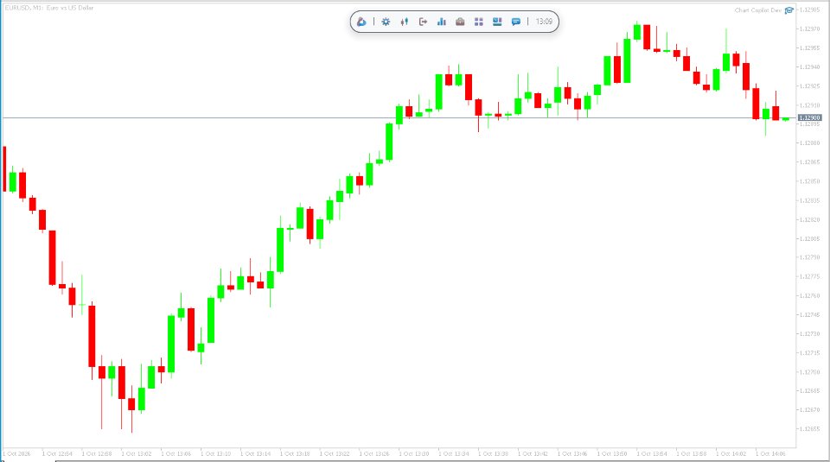Open the gear settings in floating toolbar
This screenshot has width=830, height=462.
(x=386, y=22)
